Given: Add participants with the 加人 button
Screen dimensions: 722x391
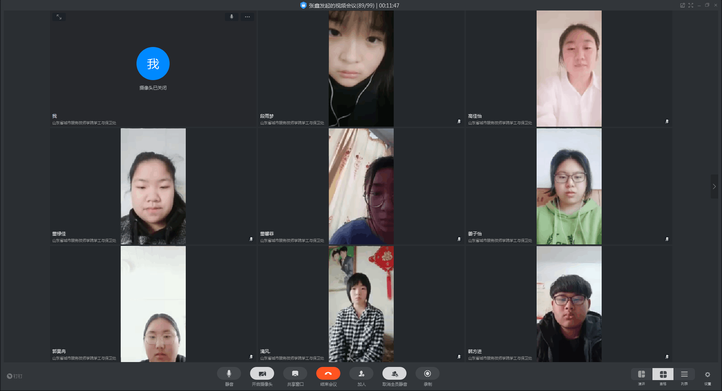Looking at the screenshot, I should point(361,374).
